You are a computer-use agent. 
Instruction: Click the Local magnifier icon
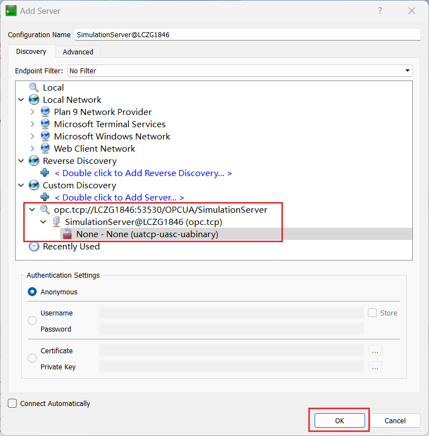(x=34, y=88)
